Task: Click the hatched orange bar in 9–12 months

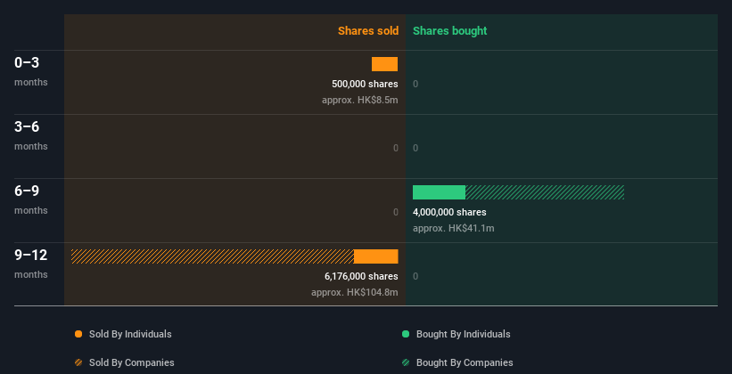Action: (212, 256)
